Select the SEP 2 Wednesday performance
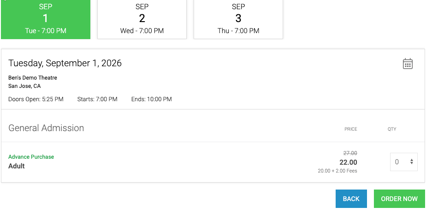 (x=142, y=19)
